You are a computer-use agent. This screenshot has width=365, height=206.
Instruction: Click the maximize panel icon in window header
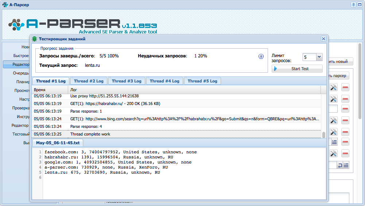pyautogui.click(x=360, y=5)
